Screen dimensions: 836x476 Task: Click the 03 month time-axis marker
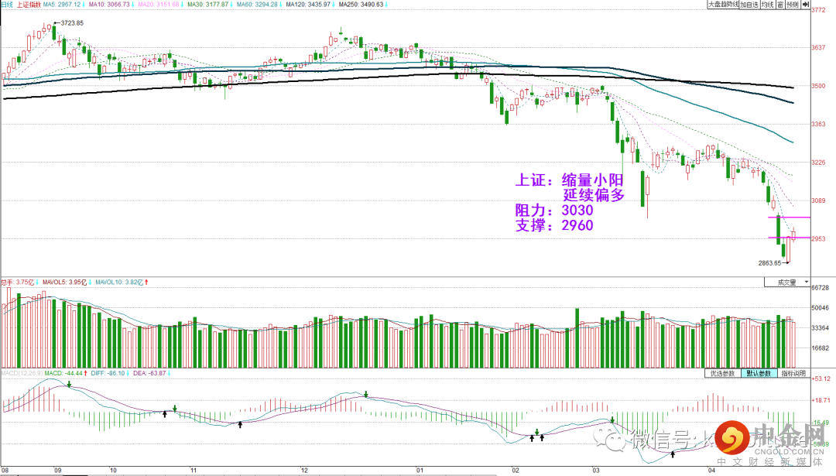point(595,471)
